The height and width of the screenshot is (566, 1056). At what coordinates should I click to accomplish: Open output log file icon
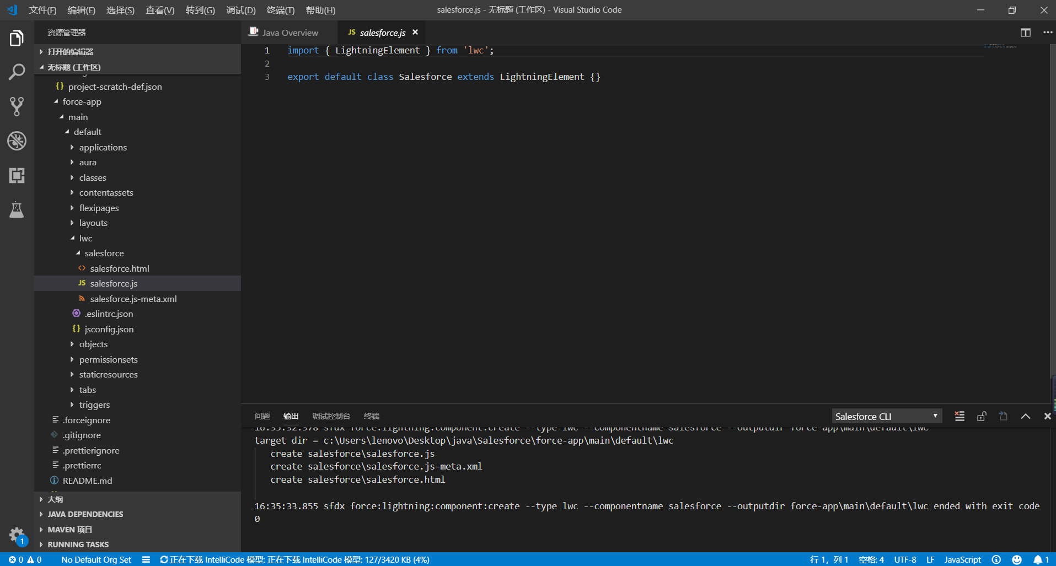[x=1003, y=416]
